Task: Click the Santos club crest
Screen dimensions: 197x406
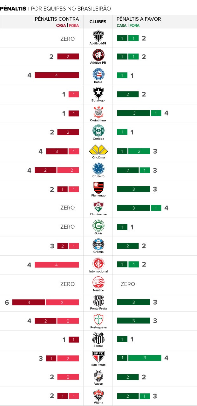Action: tap(98, 338)
